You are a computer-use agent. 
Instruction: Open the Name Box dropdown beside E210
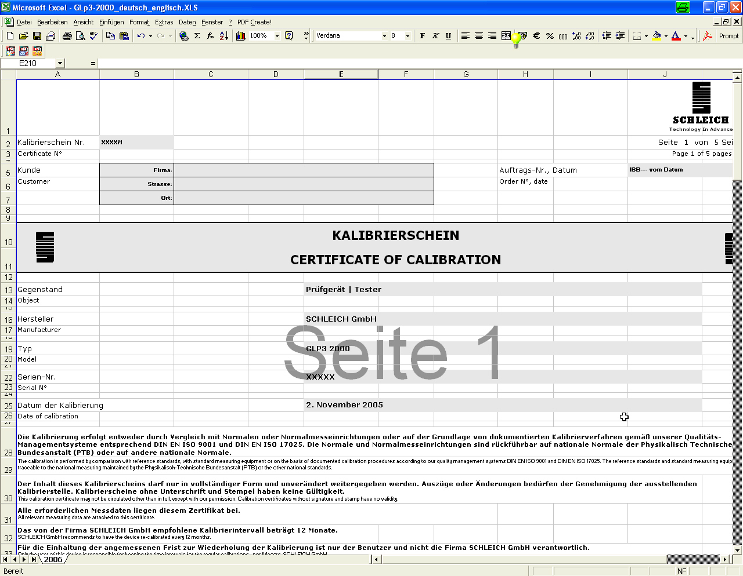point(60,63)
